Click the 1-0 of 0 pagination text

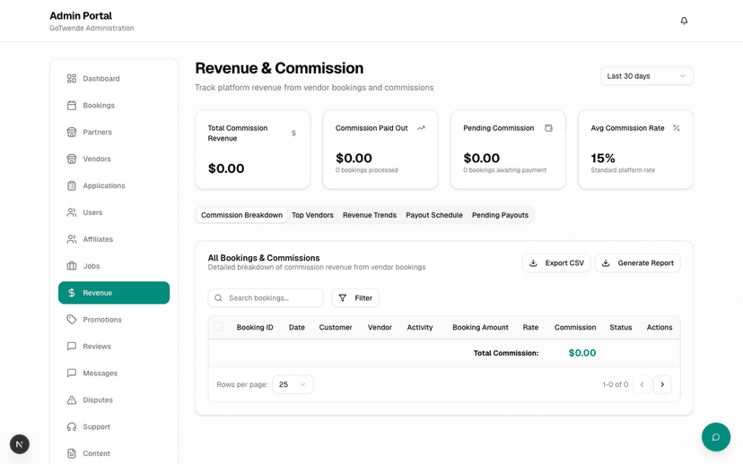[x=616, y=384]
